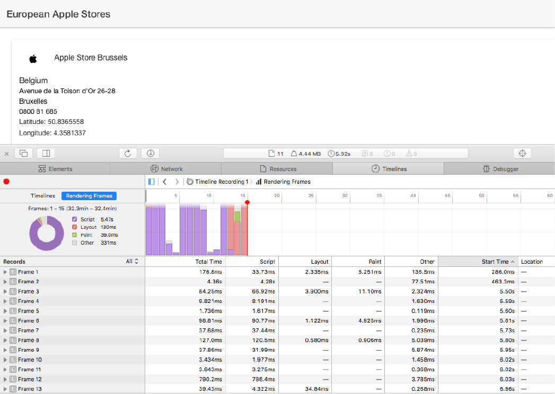Click the console warnings count icon

click(x=409, y=154)
